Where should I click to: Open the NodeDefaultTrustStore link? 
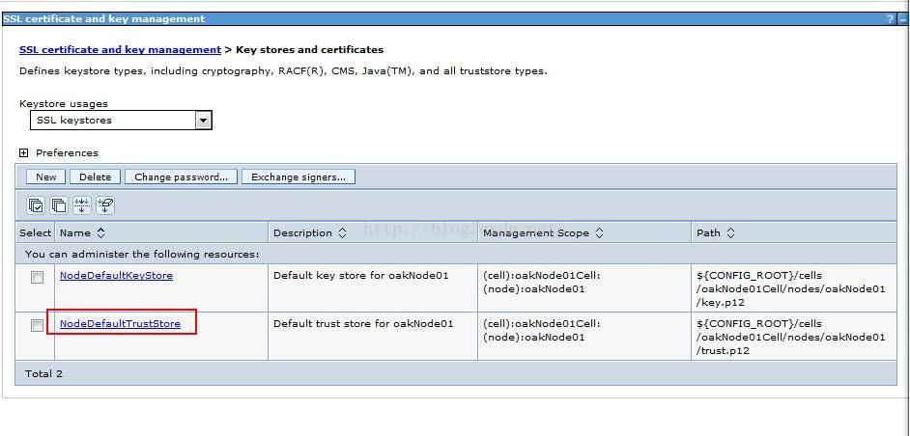[120, 323]
